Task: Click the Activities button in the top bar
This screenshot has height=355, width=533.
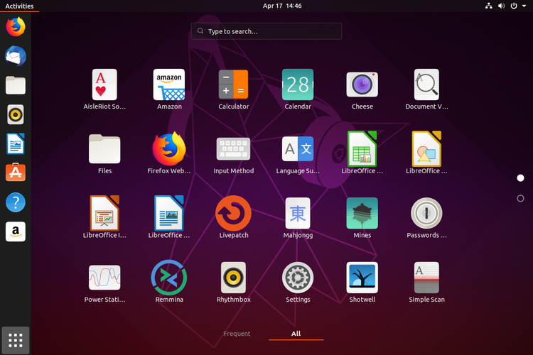Action: pos(19,6)
